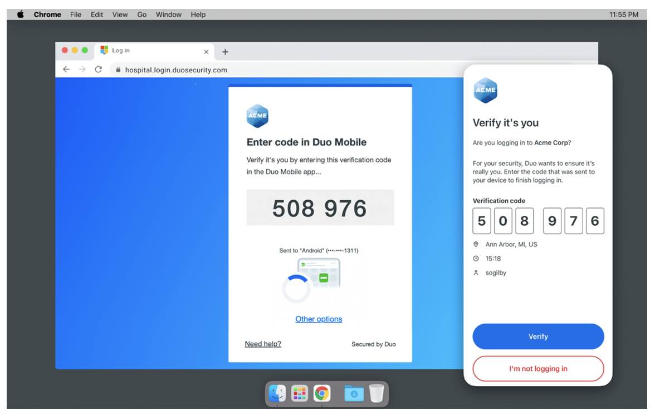This screenshot has height=416, width=655.
Task: Click the browser reload icon
Action: (99, 70)
